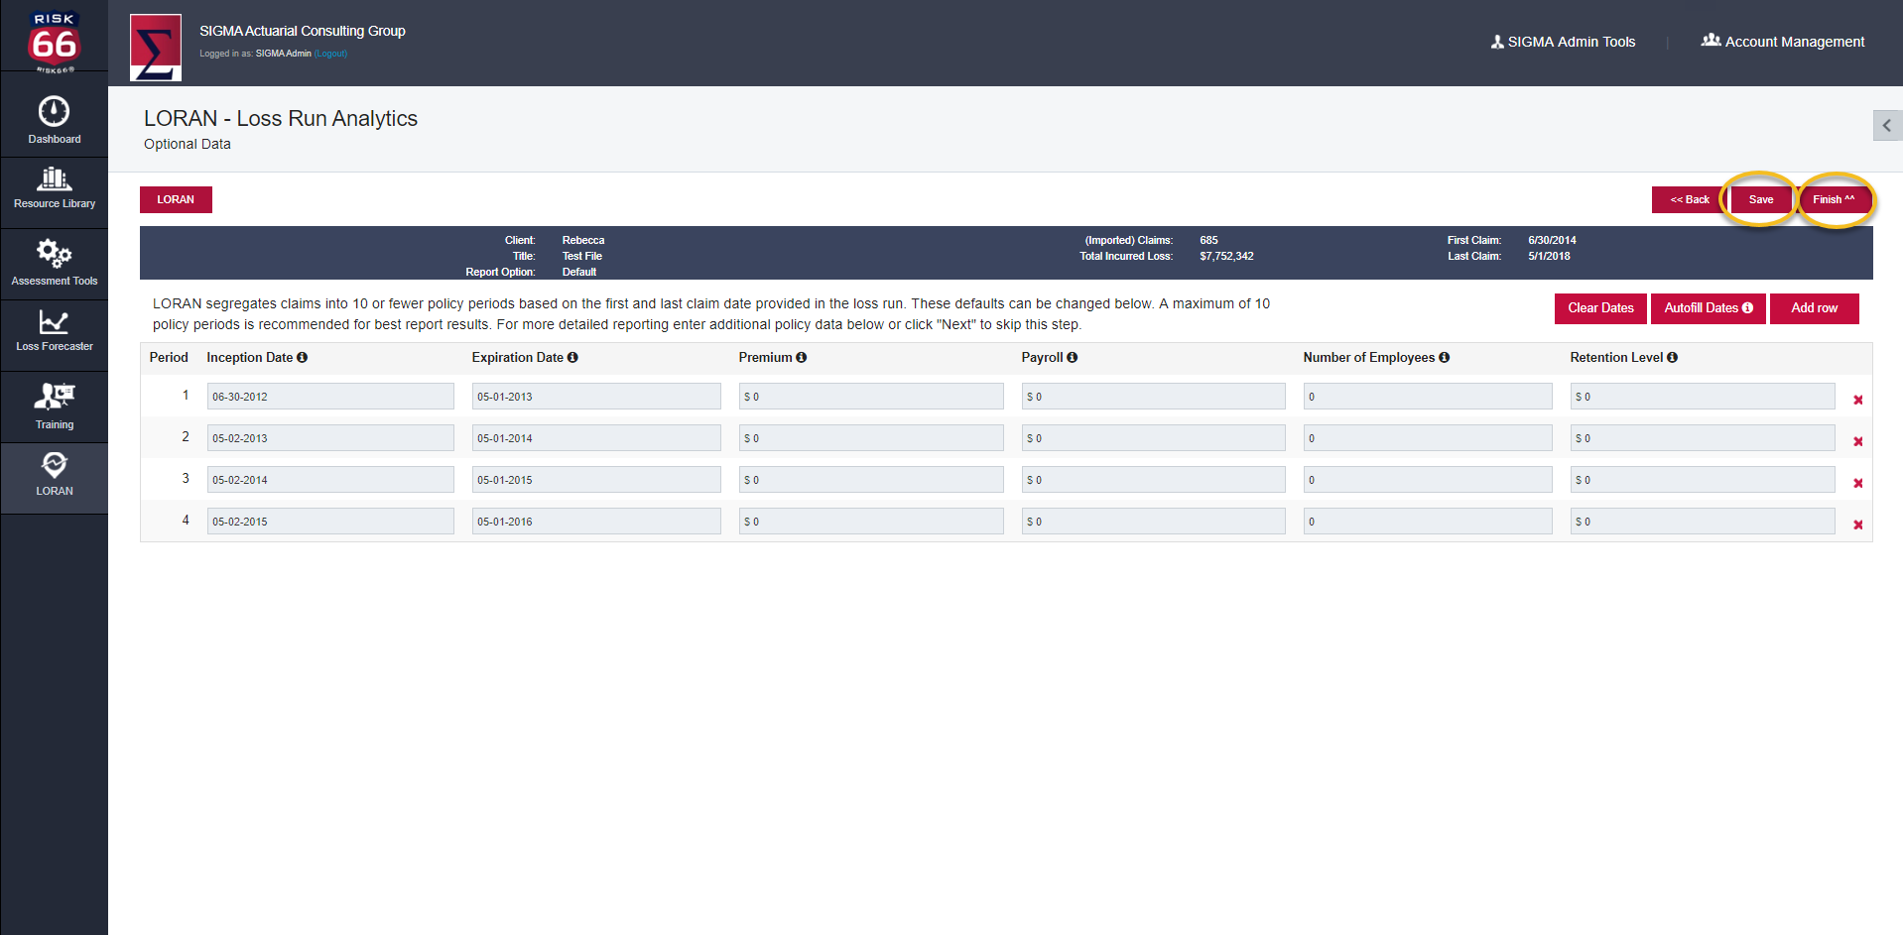The image size is (1903, 935).
Task: Click the Save button
Action: coord(1760,199)
